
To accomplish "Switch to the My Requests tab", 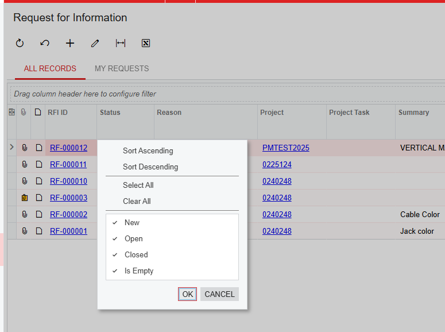I will [x=122, y=68].
